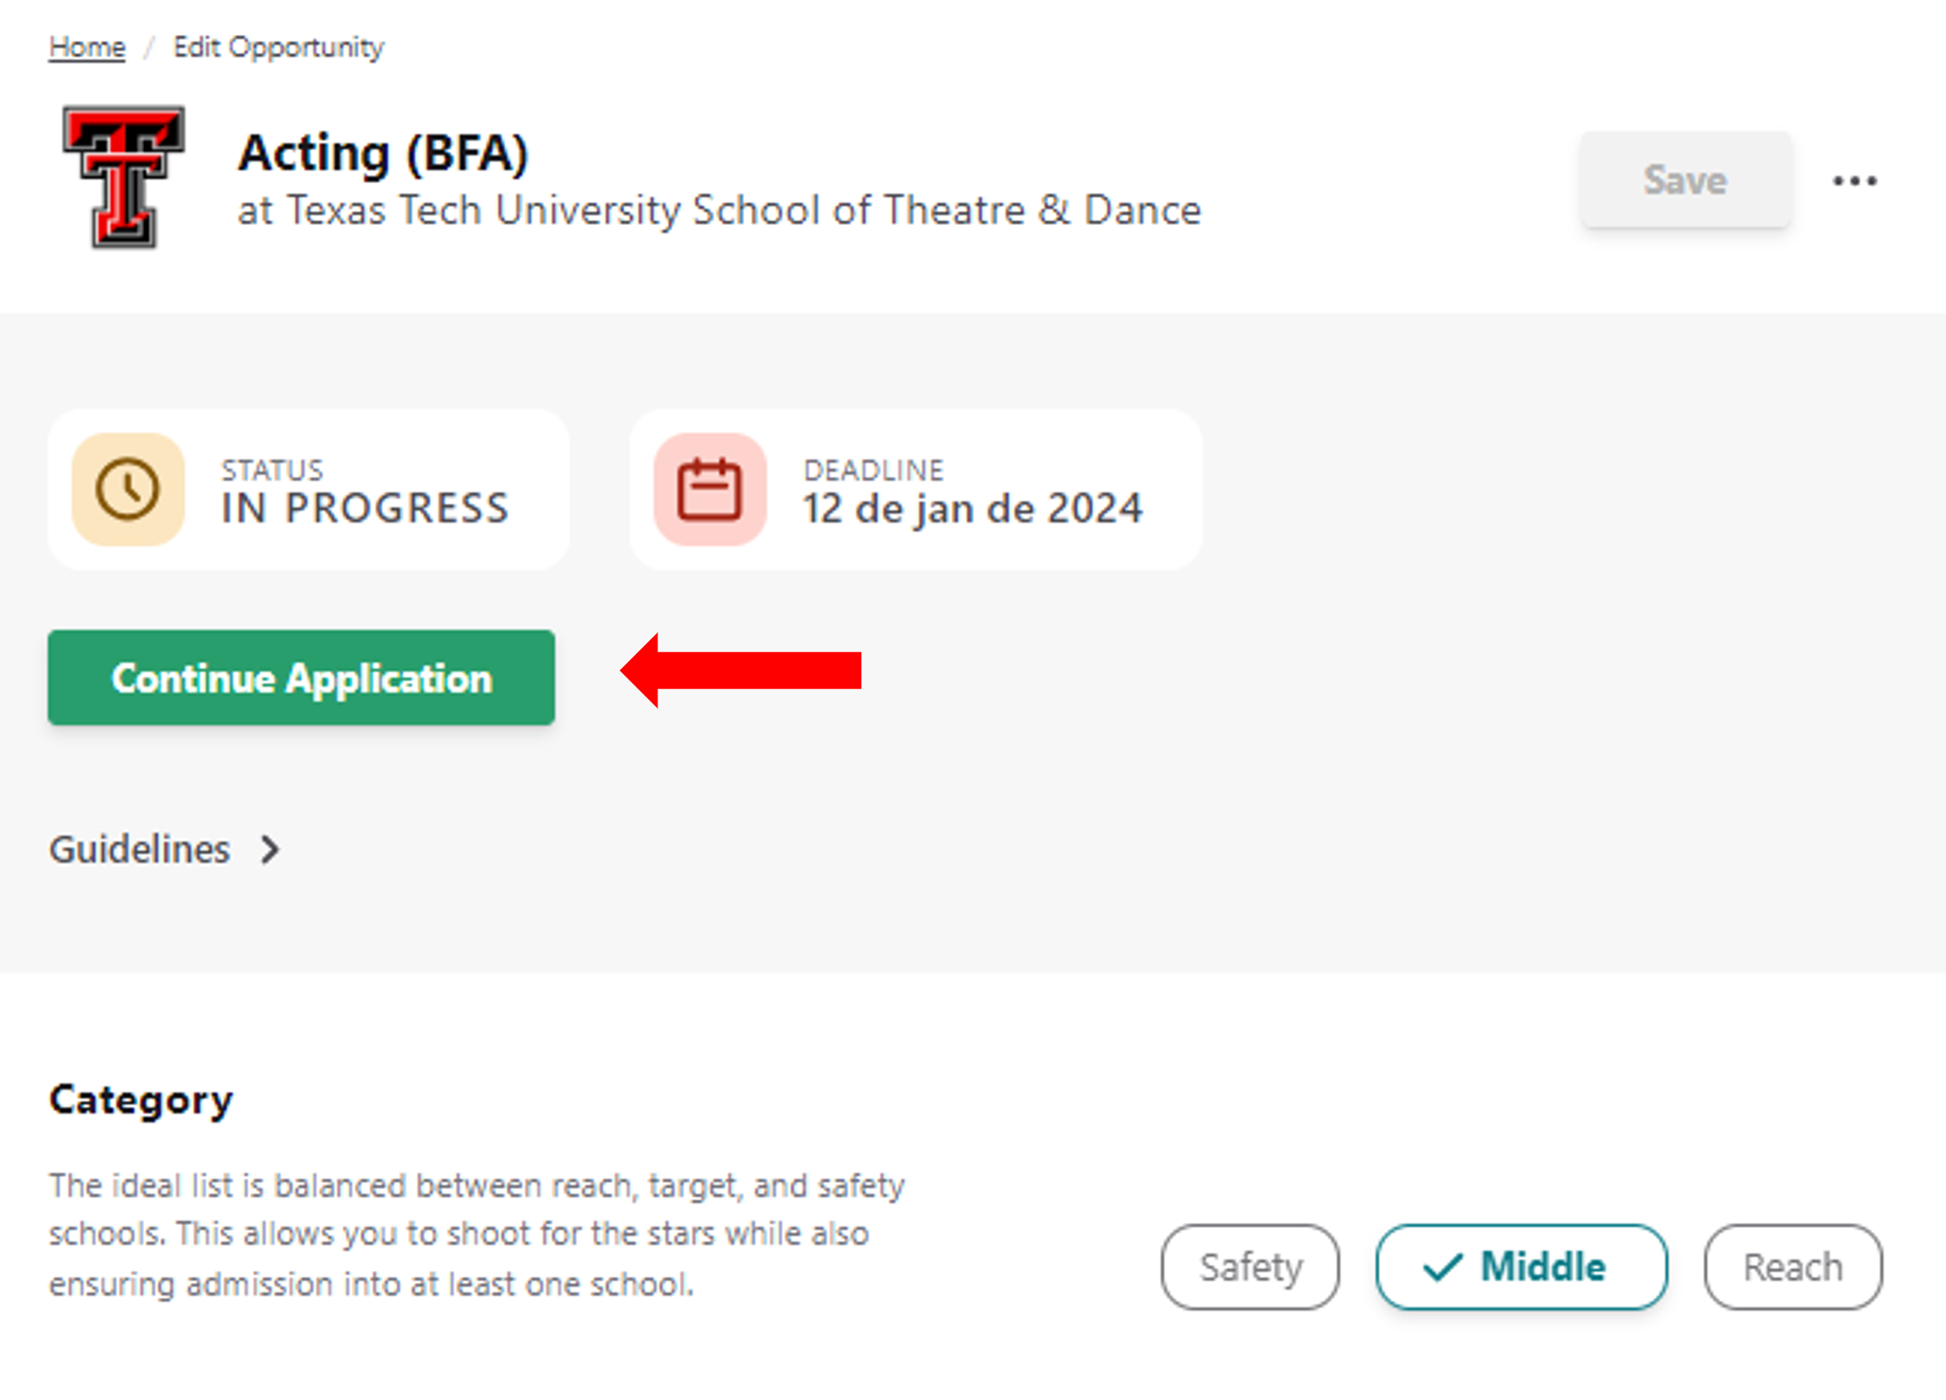
Task: Click the 12 de jan de 2024 deadline
Action: [x=972, y=508]
